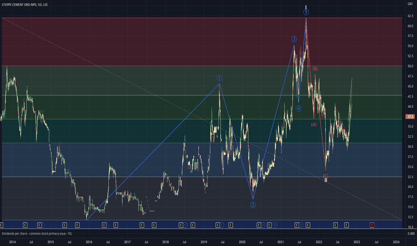Click the 0.000 dividend value

click(411, 233)
